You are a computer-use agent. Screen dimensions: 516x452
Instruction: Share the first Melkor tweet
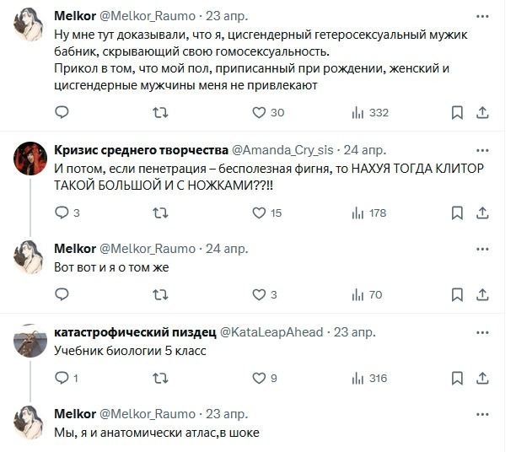pyautogui.click(x=484, y=112)
